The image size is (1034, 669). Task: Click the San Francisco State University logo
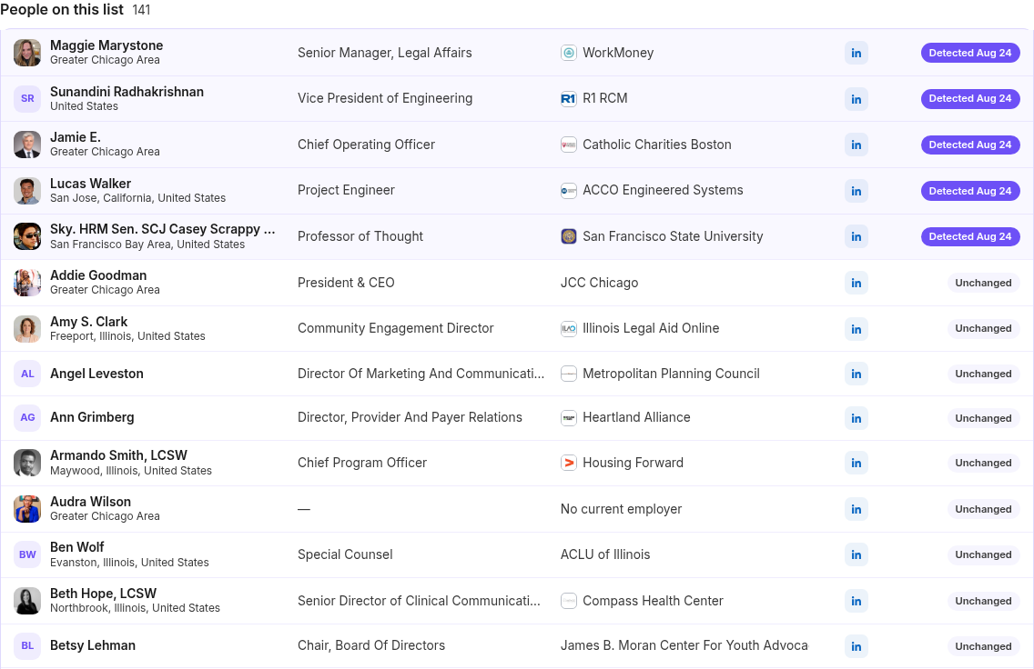click(x=569, y=236)
